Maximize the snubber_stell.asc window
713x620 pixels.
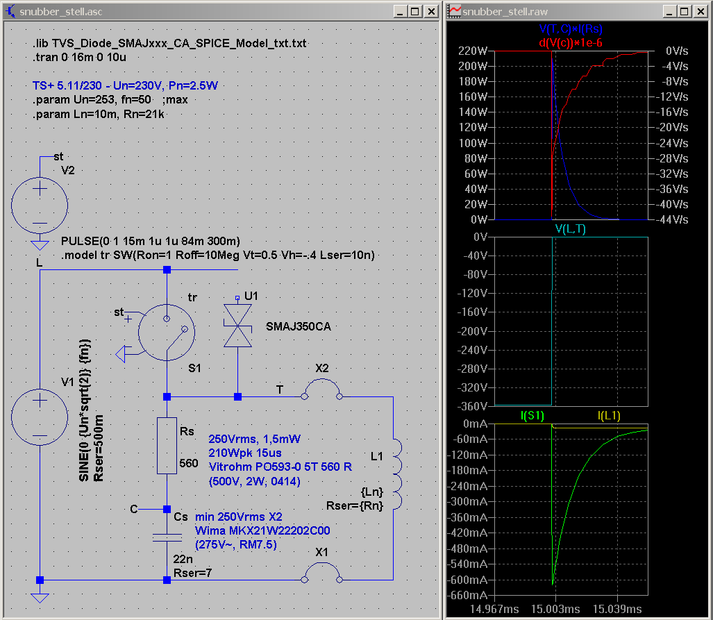415,11
